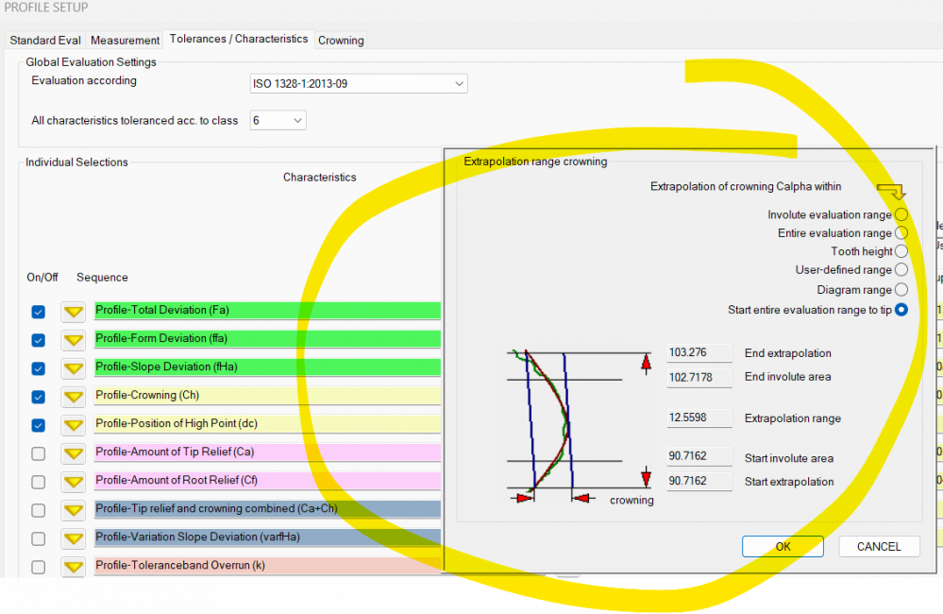Confirm the extrapolation dialog with OK
This screenshot has width=943, height=614.
coord(783,546)
